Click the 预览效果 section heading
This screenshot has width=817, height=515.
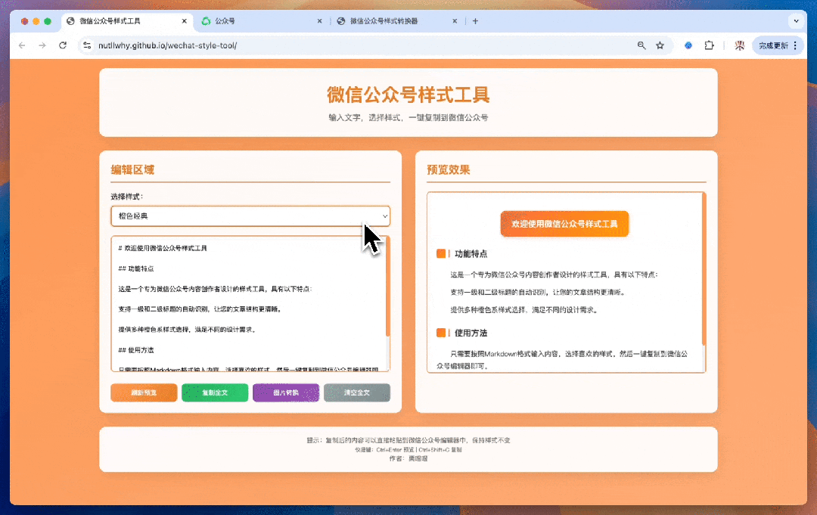click(449, 169)
